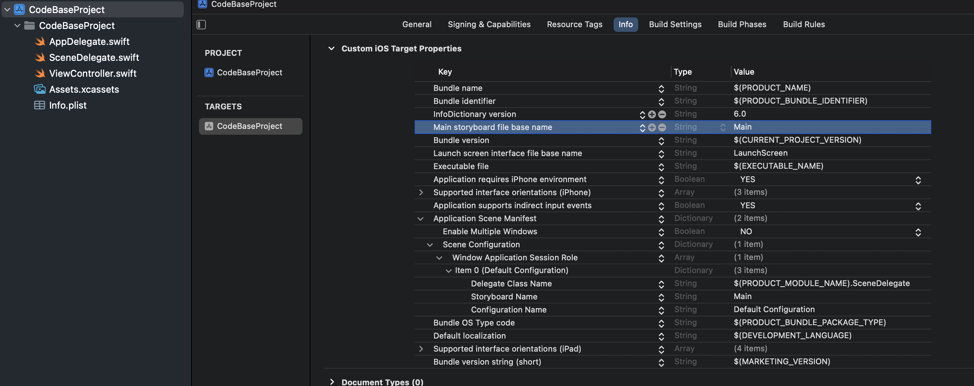Click the Main value of Main storyboard row

coord(742,127)
